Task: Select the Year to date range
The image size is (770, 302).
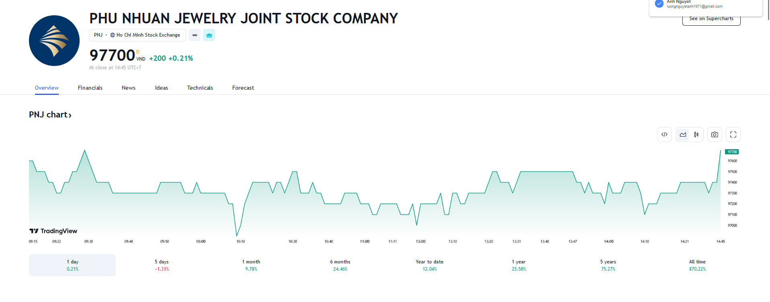Action: click(429, 265)
